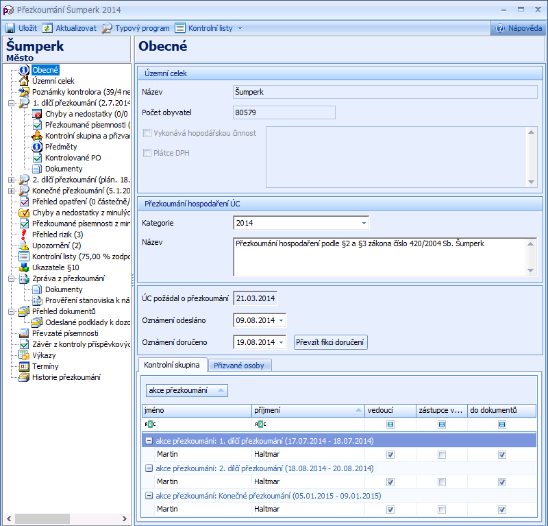Expand the Konečné přezkoumání tree node

click(x=11, y=191)
